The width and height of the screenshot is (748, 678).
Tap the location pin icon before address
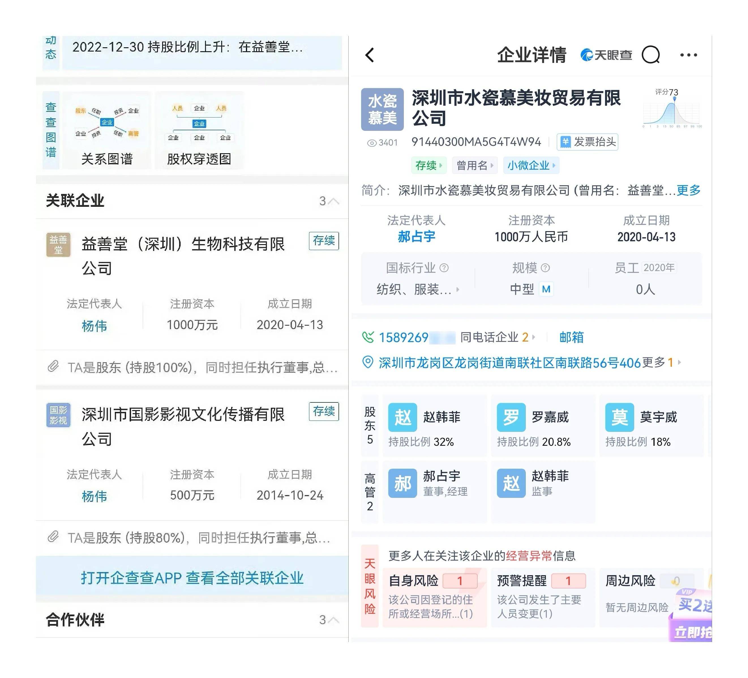click(x=368, y=362)
